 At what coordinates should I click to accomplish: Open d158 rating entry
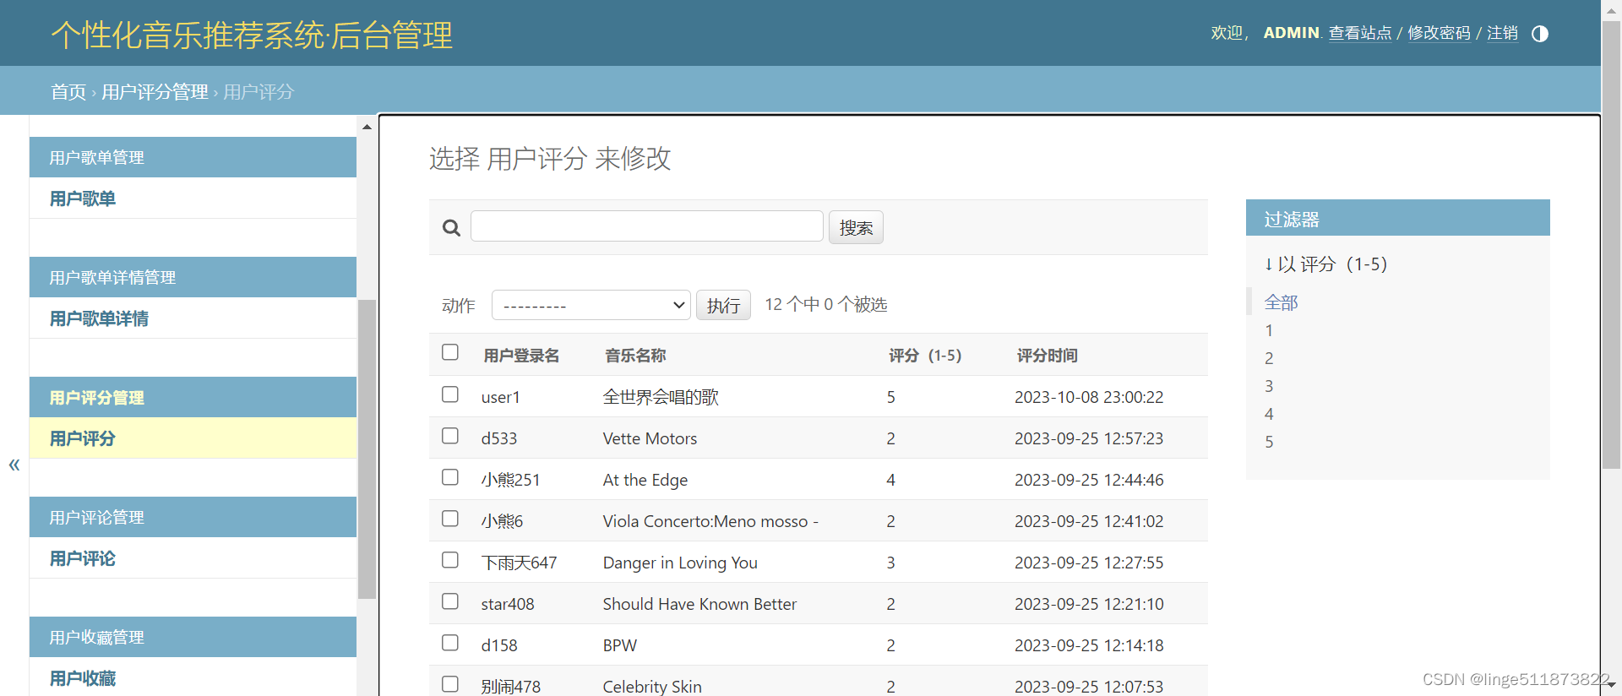(499, 645)
